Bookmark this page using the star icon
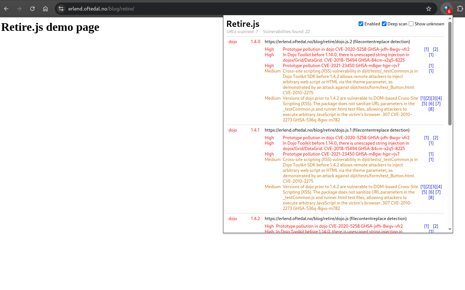Viewport: 465px width, 290px height. [x=429, y=8]
